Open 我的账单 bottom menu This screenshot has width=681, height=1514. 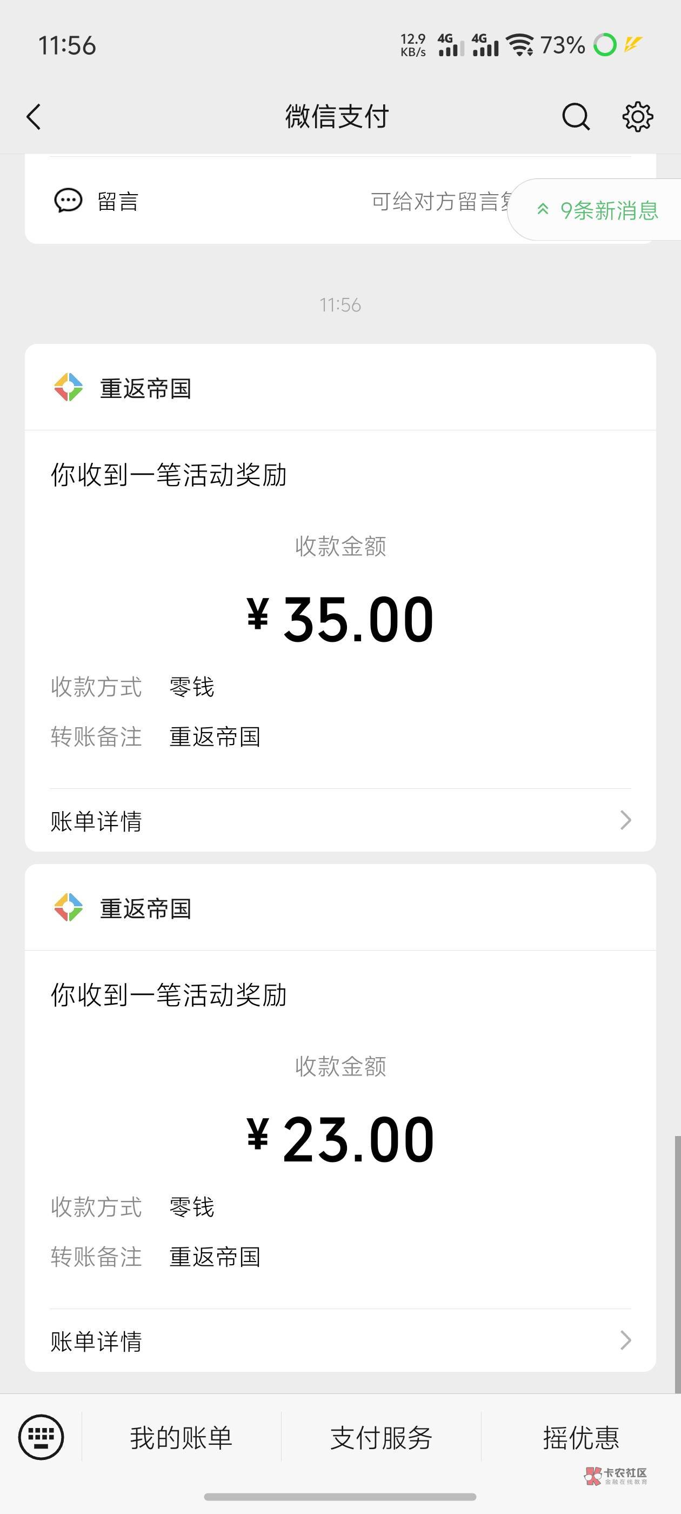coord(181,1438)
